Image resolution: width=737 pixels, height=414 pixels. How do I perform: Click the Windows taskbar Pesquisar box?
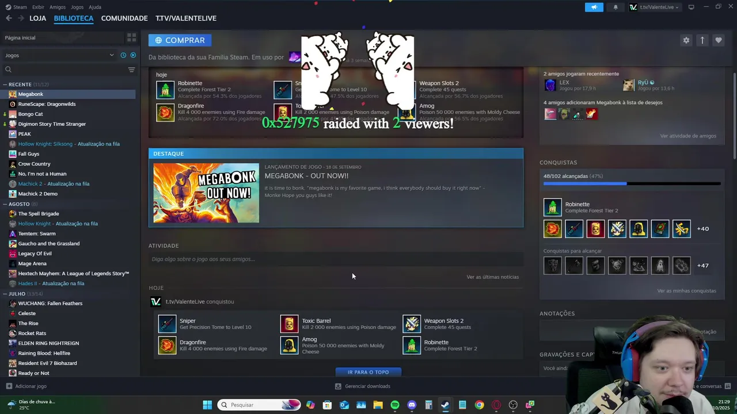260,405
